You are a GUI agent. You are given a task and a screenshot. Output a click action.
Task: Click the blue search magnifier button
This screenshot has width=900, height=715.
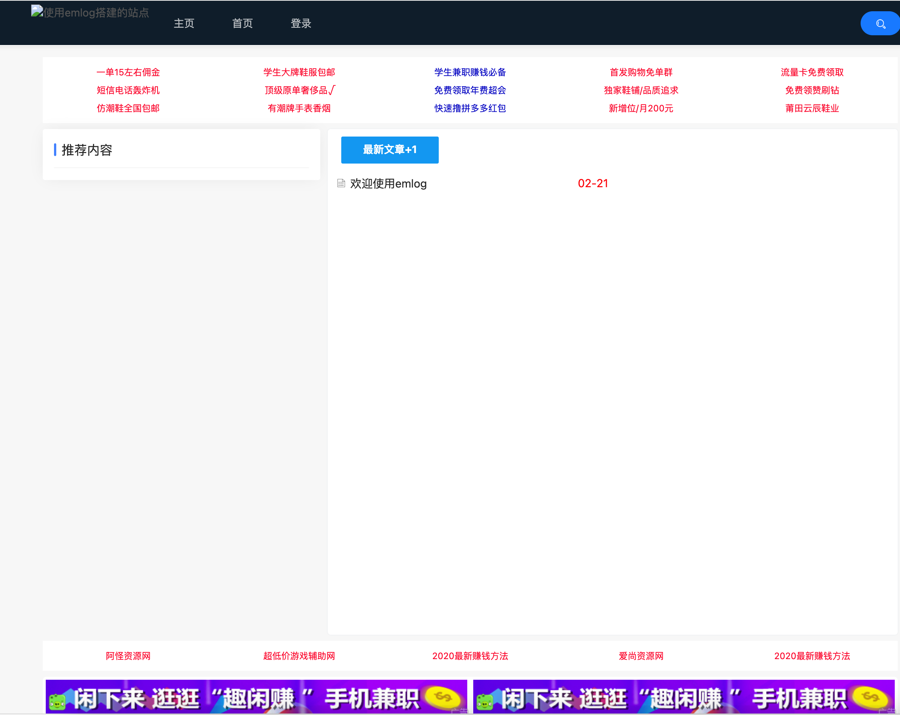pos(880,24)
